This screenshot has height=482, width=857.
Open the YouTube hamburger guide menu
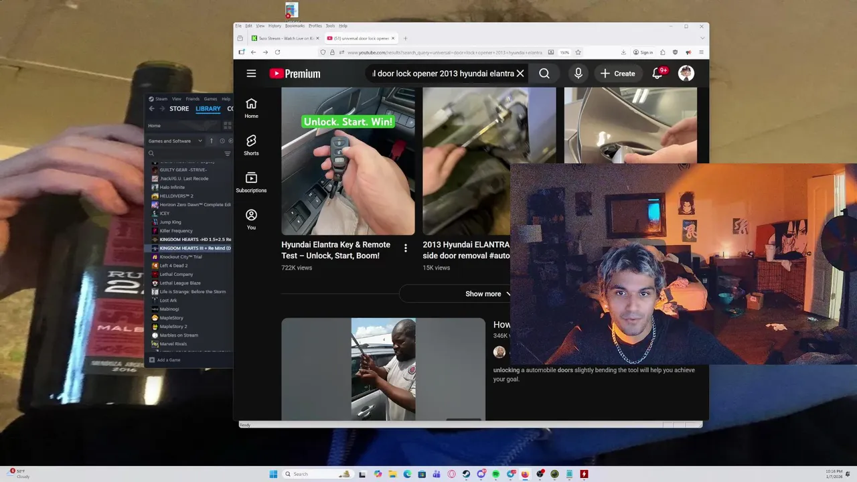(x=251, y=74)
